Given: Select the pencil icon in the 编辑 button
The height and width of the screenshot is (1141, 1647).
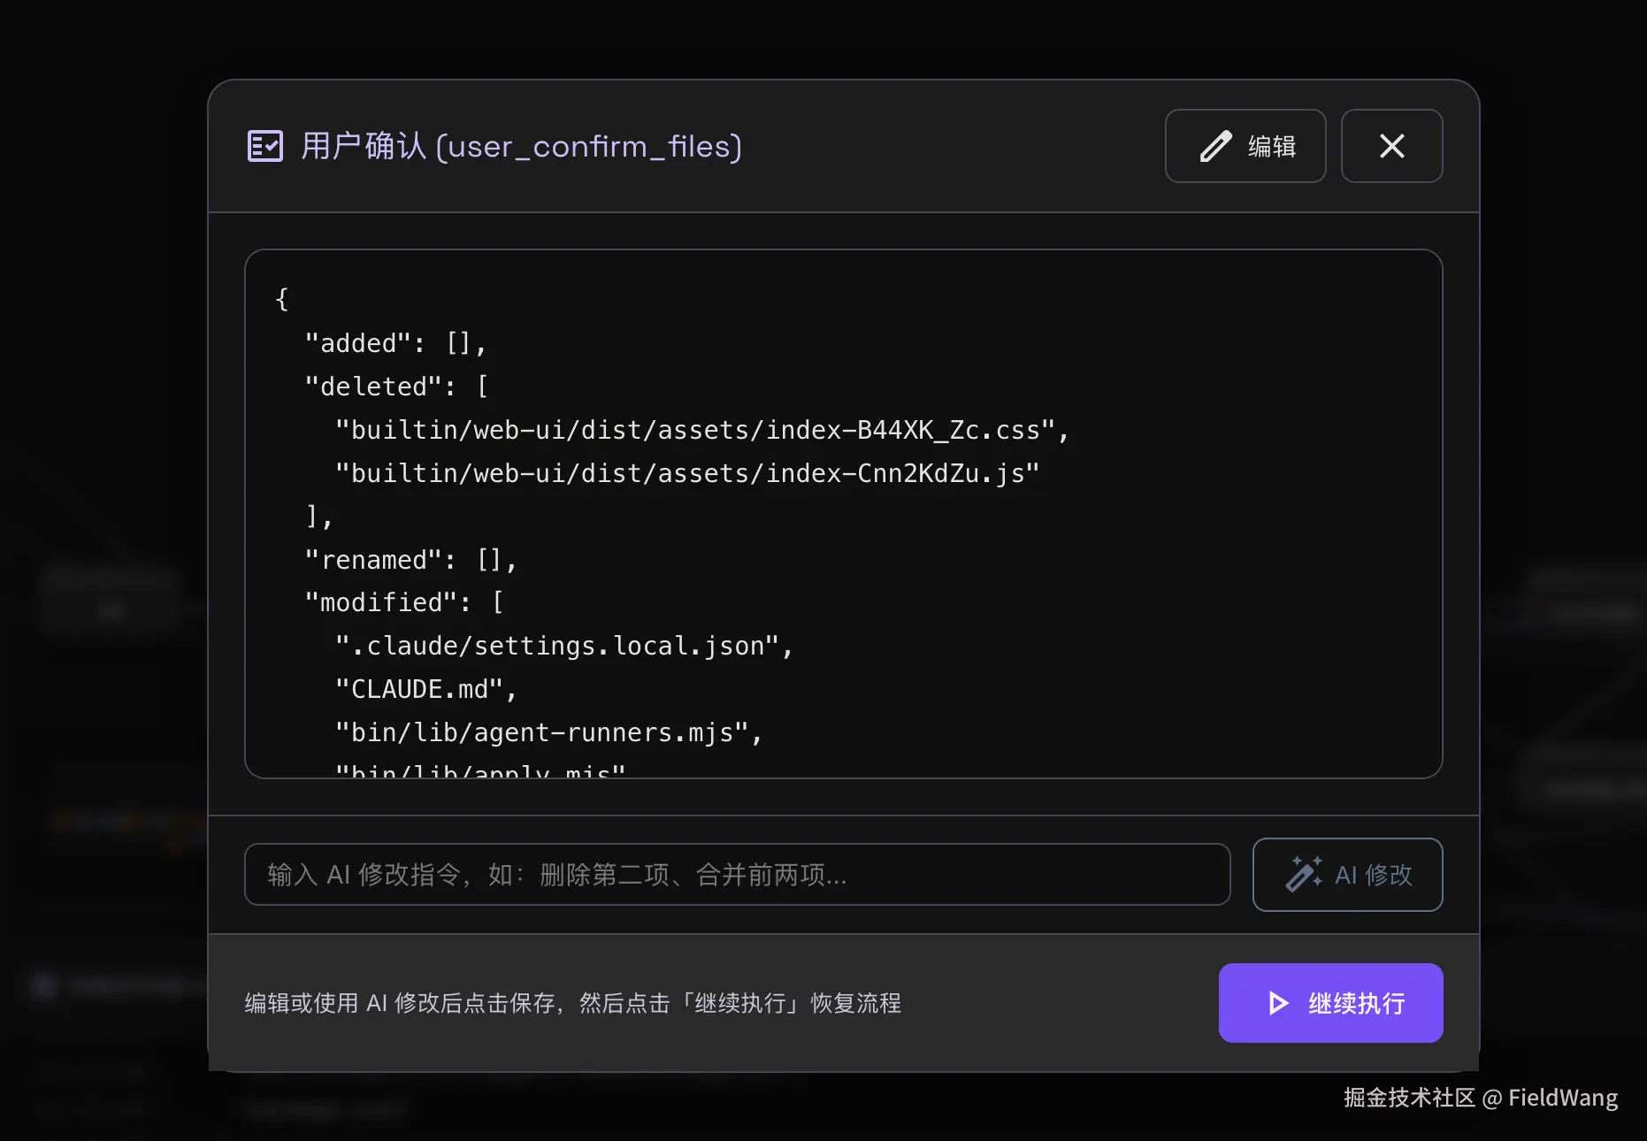Looking at the screenshot, I should [x=1216, y=146].
